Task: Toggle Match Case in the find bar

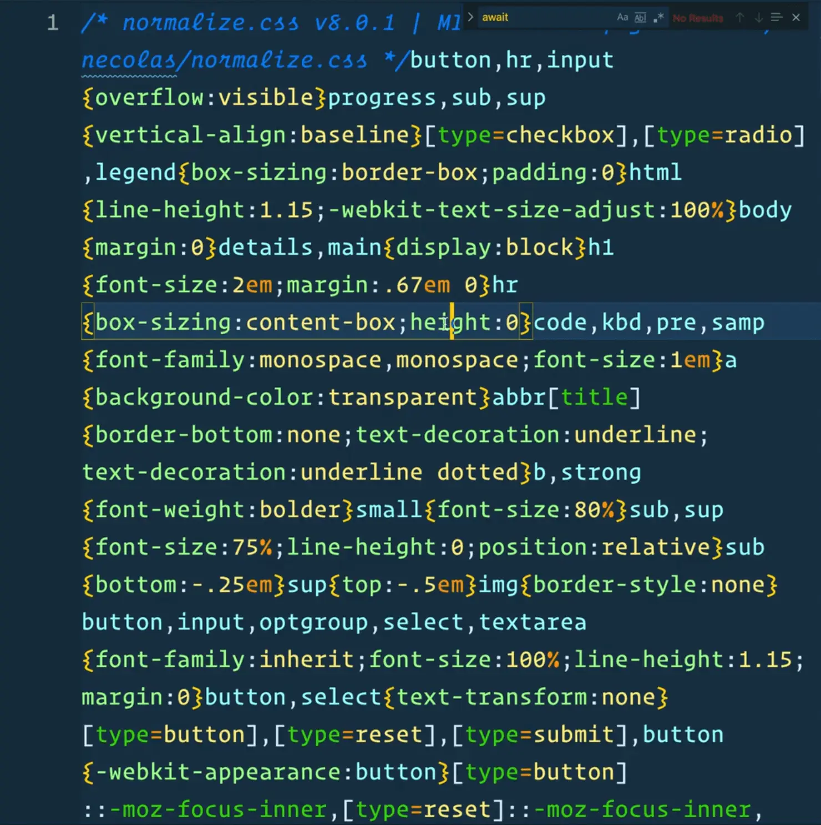Action: coord(622,17)
